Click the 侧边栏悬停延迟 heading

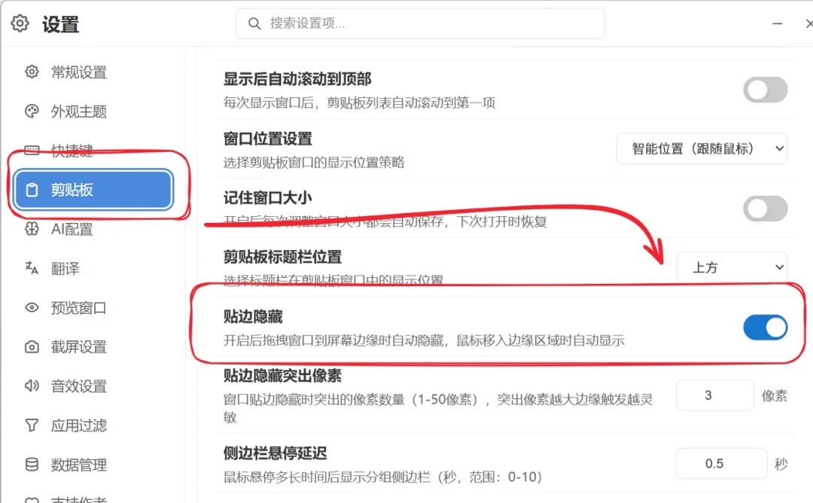[x=275, y=453]
